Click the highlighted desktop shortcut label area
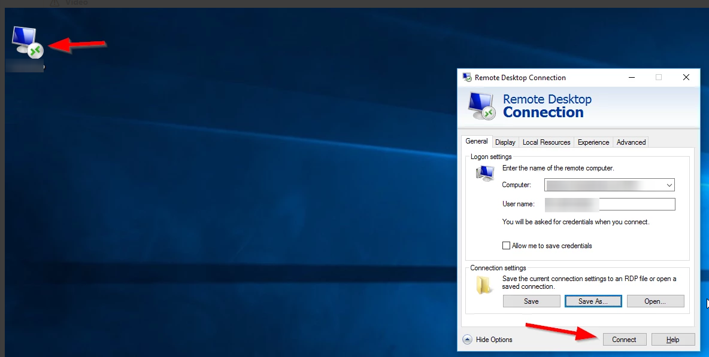 point(24,66)
